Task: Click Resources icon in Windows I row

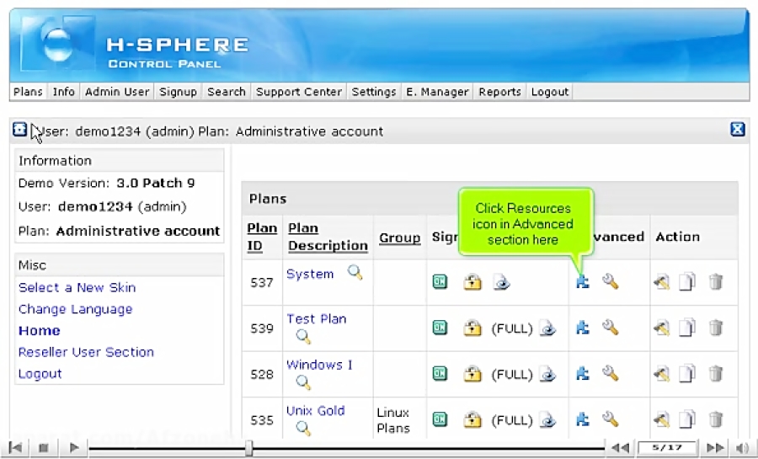Action: tap(582, 373)
